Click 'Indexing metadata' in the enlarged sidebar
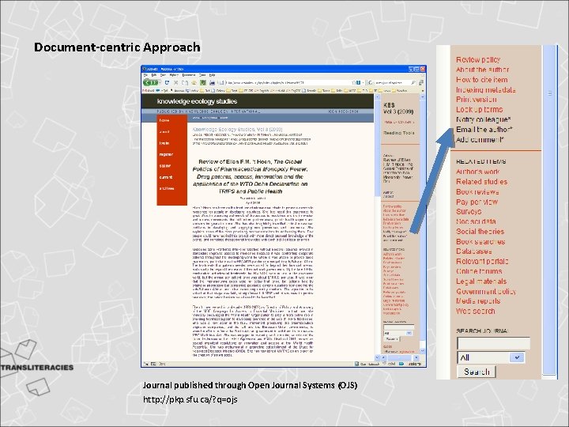Viewport: 569px width, 427px height. (x=486, y=89)
